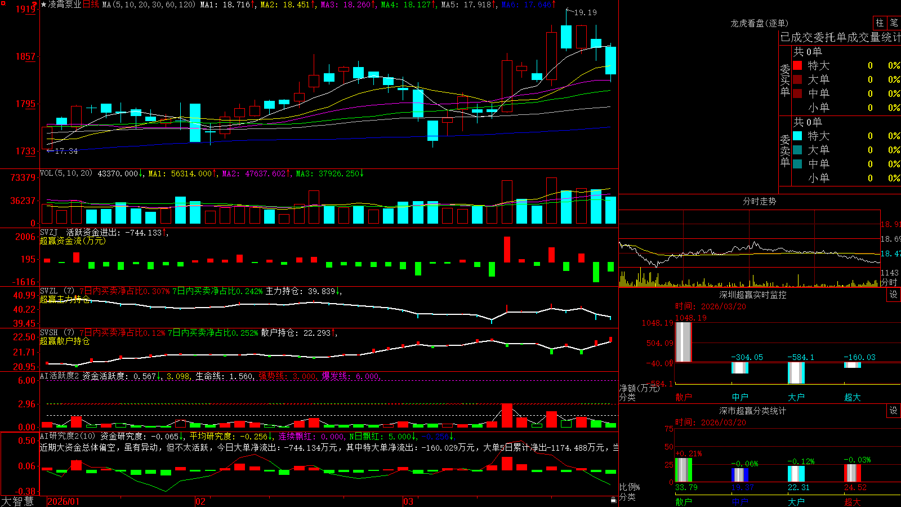
Task: Select the SVZJ indicator name
Action: point(49,232)
